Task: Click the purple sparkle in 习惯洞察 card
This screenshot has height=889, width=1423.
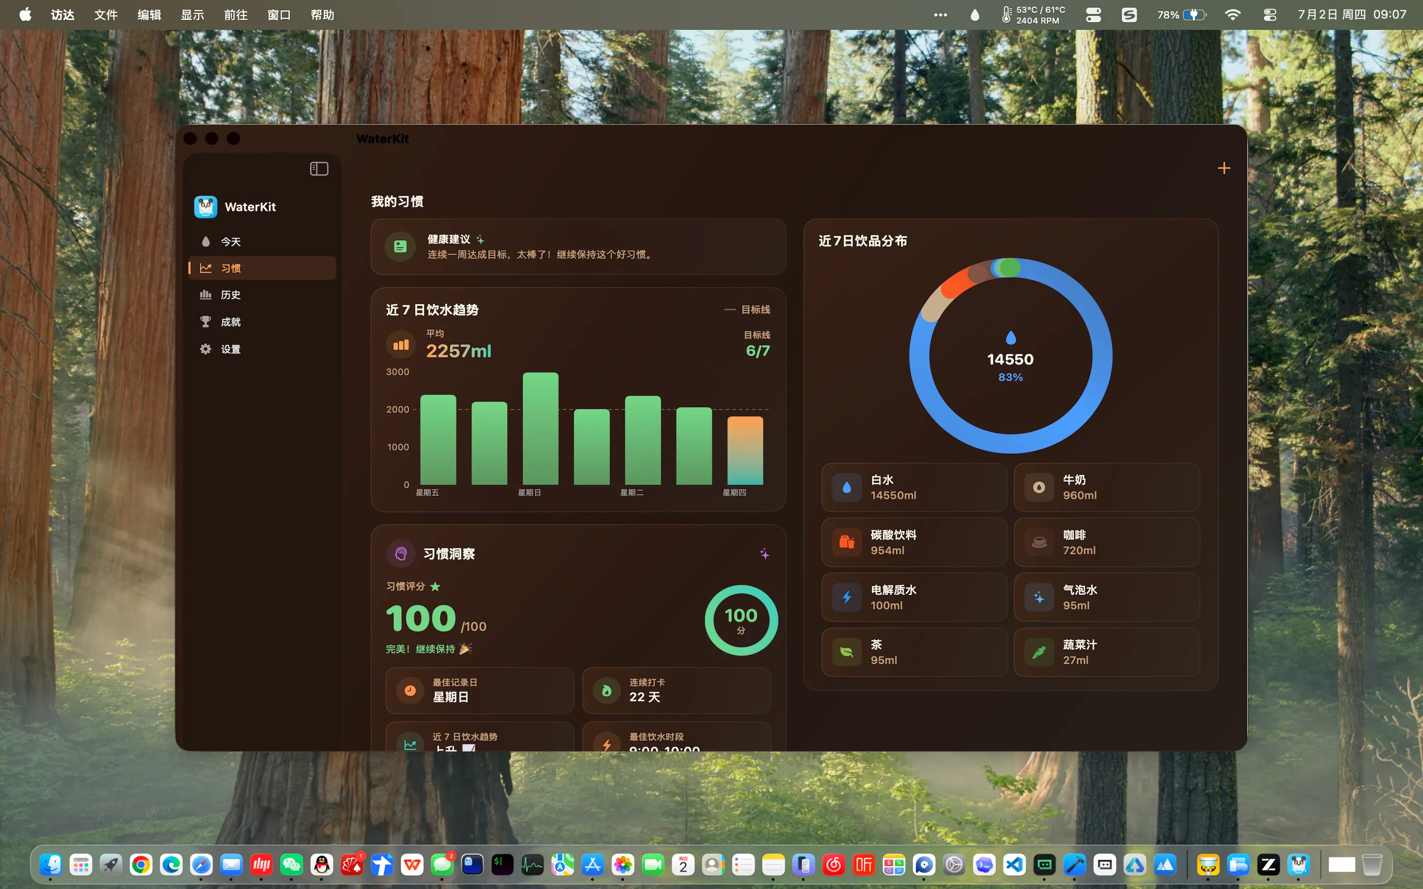Action: (x=764, y=553)
